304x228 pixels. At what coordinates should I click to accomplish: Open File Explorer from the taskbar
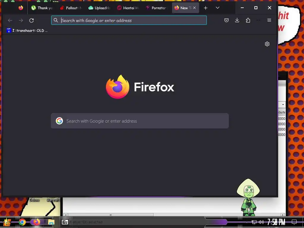coord(51,222)
